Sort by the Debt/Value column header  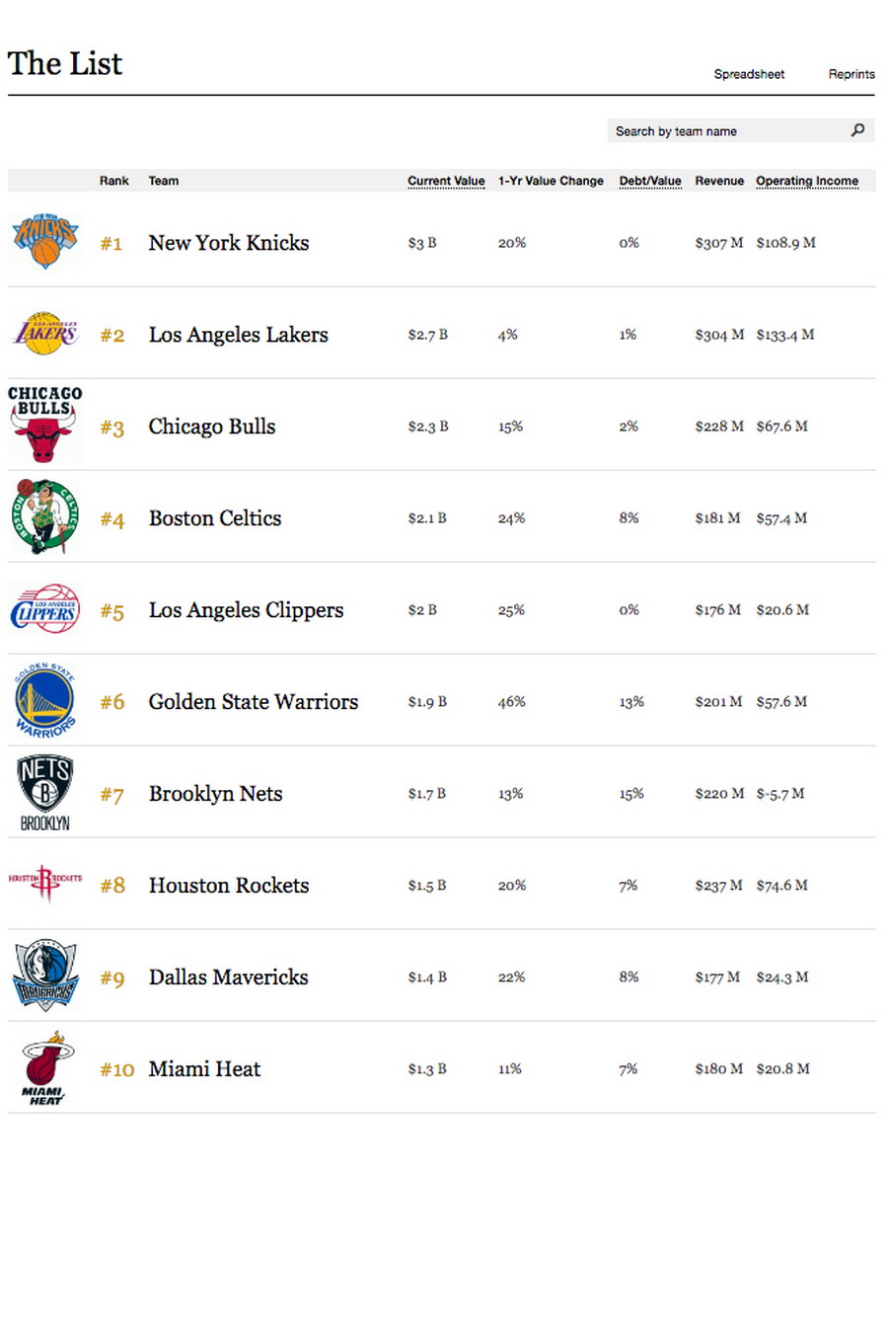(649, 181)
